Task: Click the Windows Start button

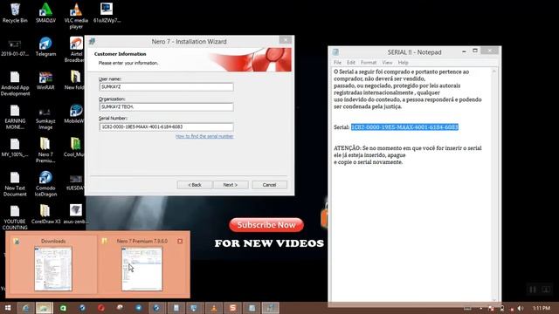Action: coord(8,308)
